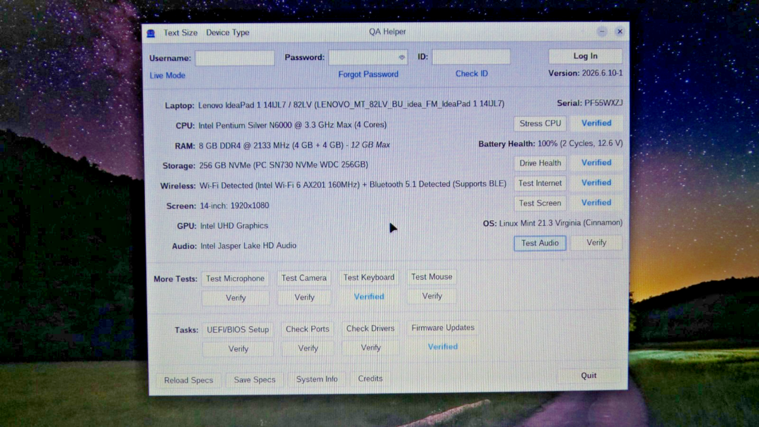Click the Battery Health 100% text
This screenshot has height=427, width=759.
[550, 144]
